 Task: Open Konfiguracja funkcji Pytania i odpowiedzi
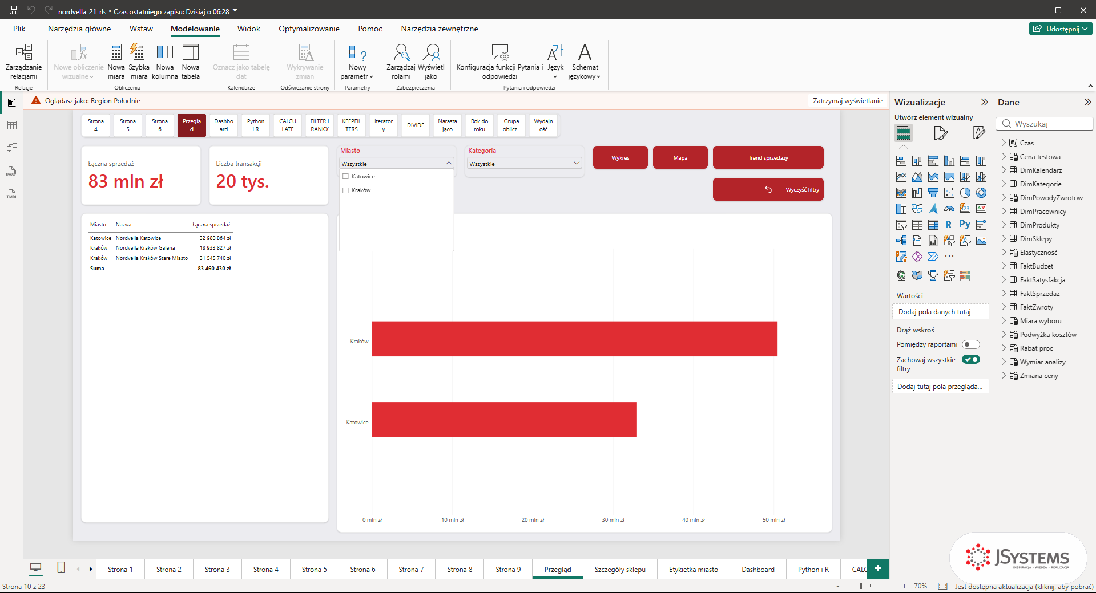(499, 62)
